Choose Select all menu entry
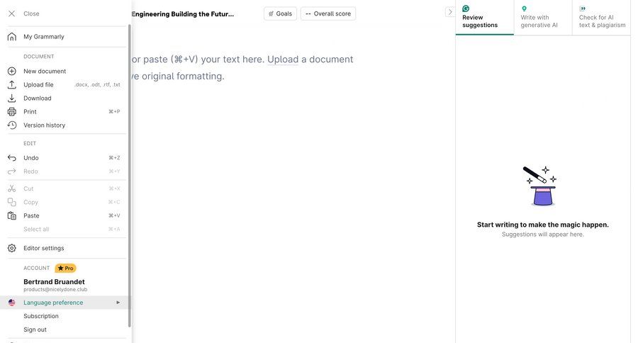Viewport: 638px width, 343px height. point(65,229)
